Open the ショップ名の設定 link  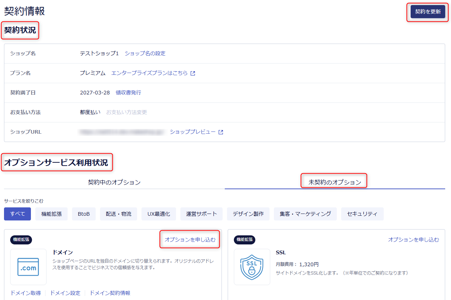tap(145, 53)
